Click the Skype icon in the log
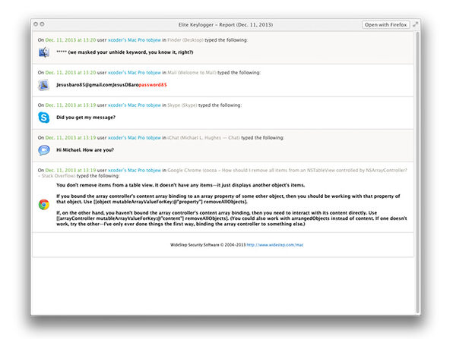 coord(44,118)
